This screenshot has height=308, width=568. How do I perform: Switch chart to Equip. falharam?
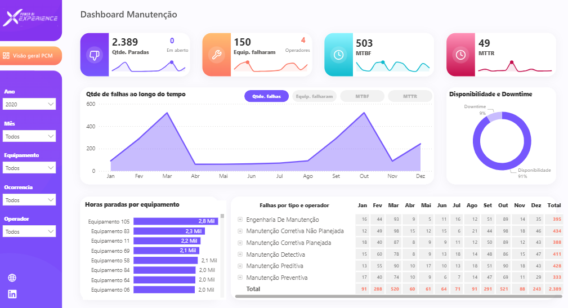tap(314, 96)
